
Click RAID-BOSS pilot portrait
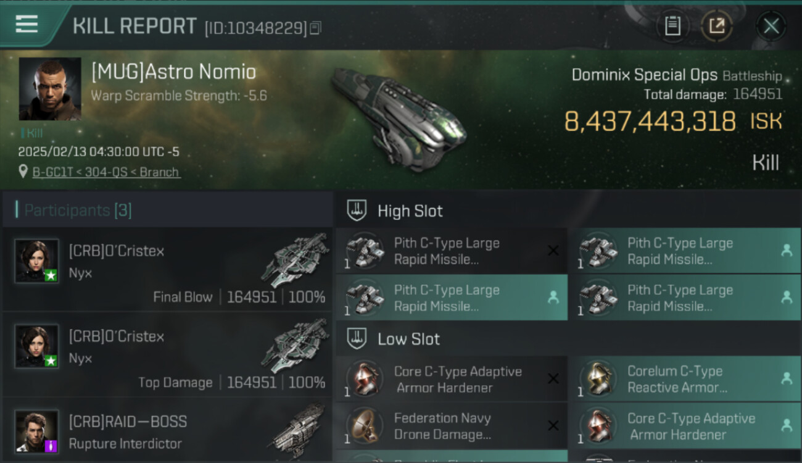(37, 431)
